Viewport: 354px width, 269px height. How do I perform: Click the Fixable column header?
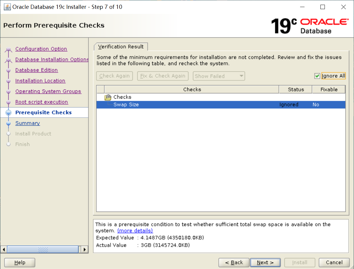click(329, 90)
